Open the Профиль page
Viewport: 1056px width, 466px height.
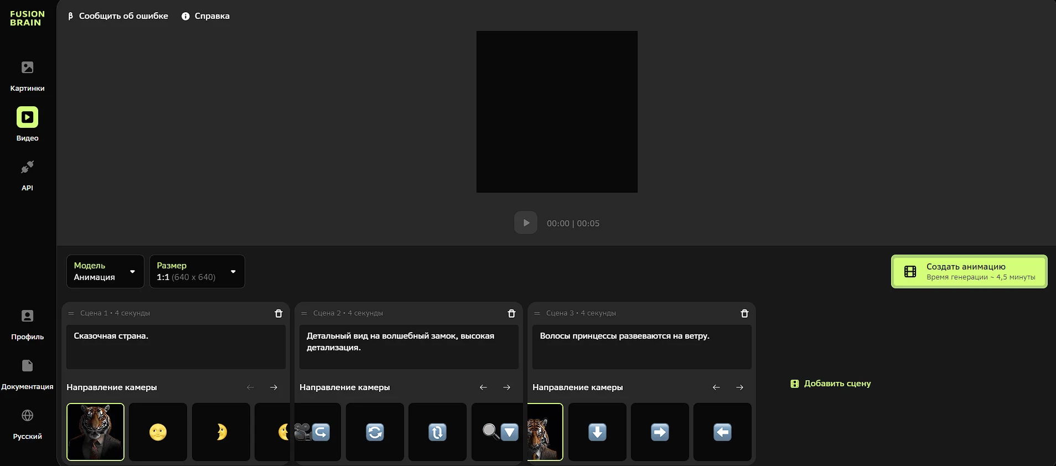point(27,324)
